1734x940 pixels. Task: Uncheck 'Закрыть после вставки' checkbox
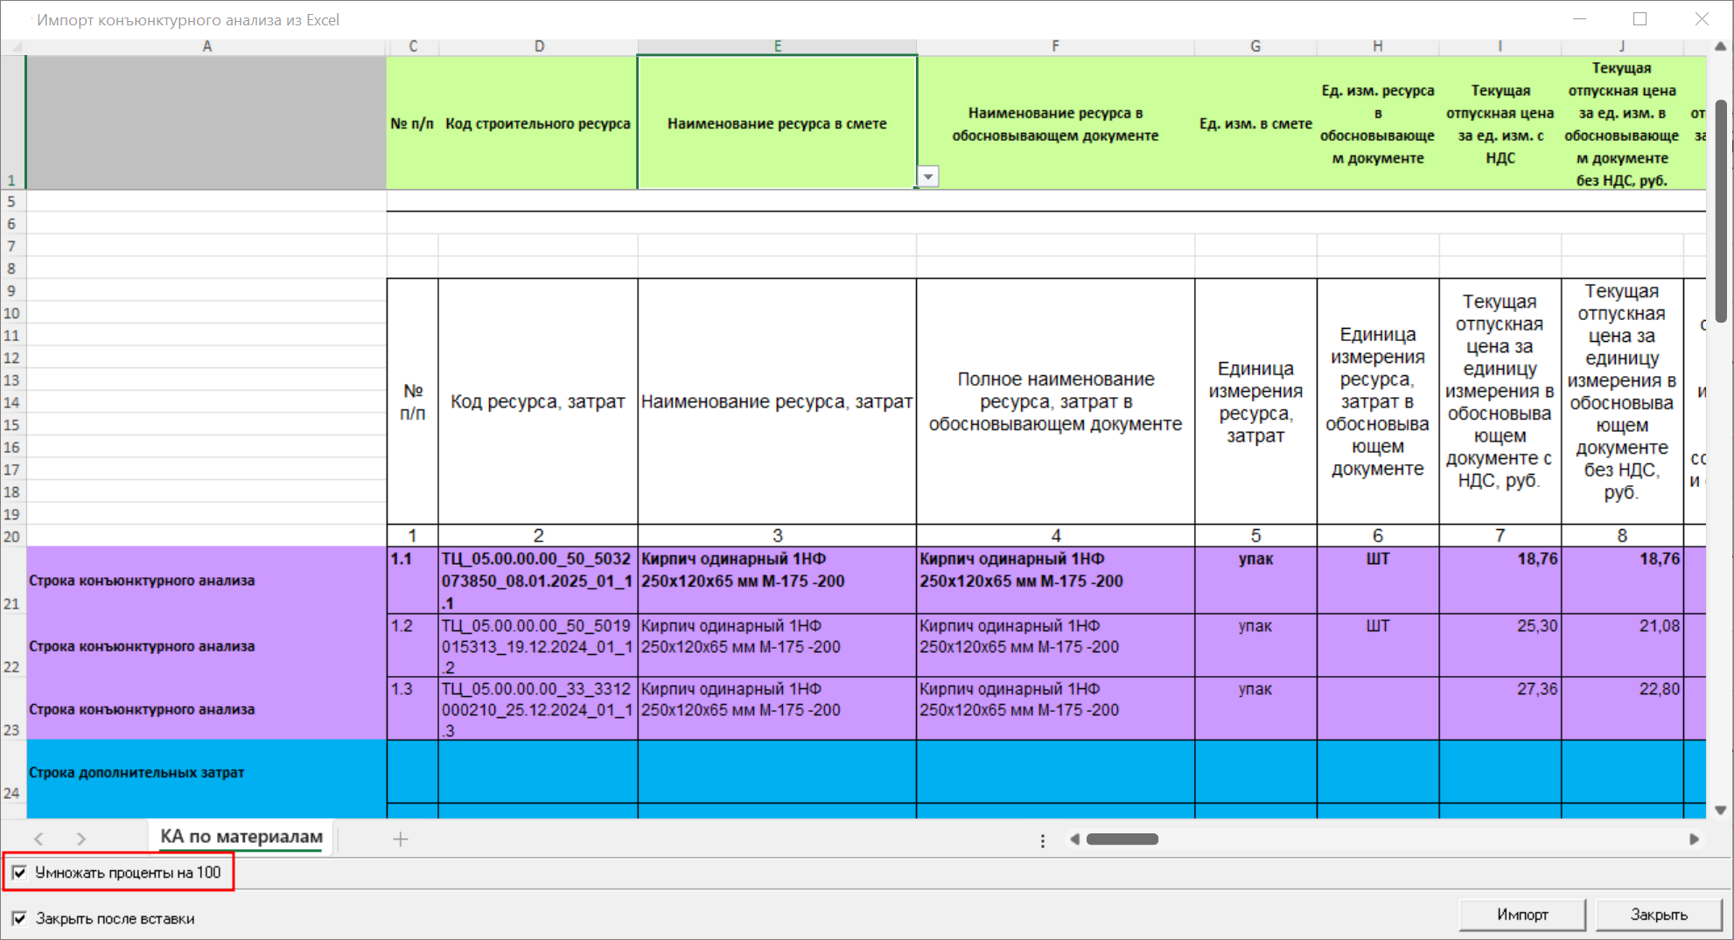tap(19, 919)
